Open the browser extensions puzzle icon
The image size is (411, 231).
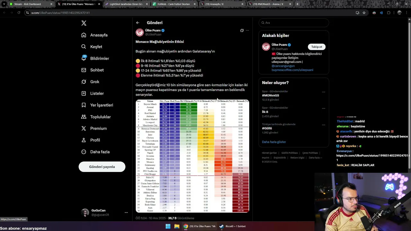pos(389,13)
